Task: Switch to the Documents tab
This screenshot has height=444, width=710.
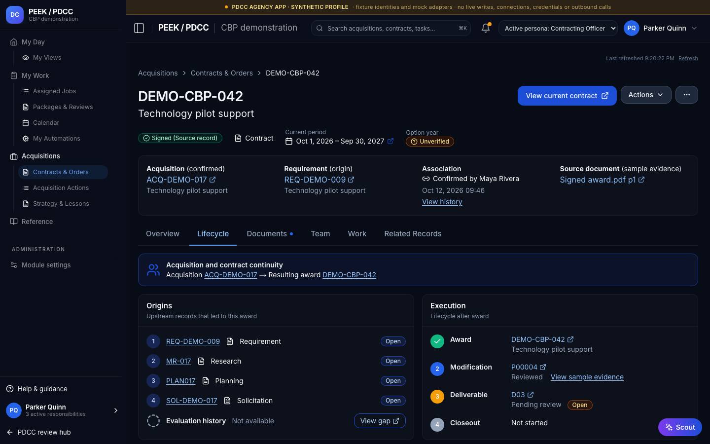Action: coord(270,234)
